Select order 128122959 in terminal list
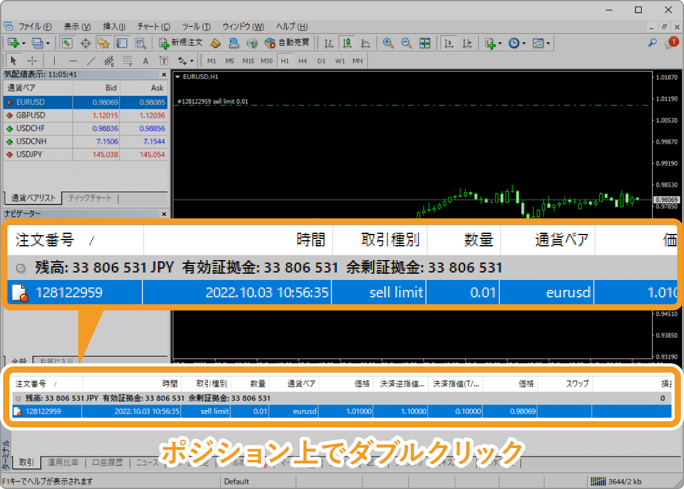The width and height of the screenshot is (684, 489). tap(341, 411)
